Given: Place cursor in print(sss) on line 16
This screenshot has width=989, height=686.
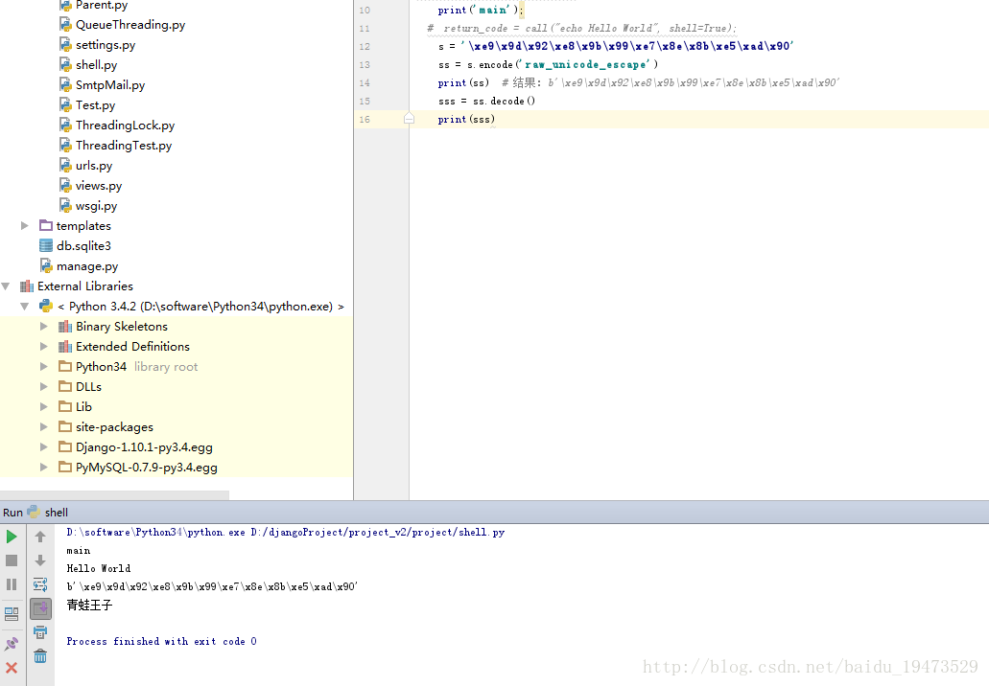Looking at the screenshot, I should click(466, 119).
